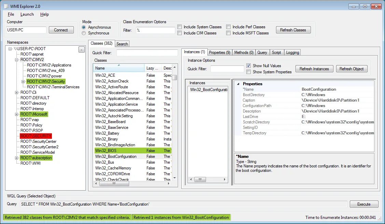Select the ROOT\aspnet namespace
The width and height of the screenshot is (385, 224).
coord(32,54)
